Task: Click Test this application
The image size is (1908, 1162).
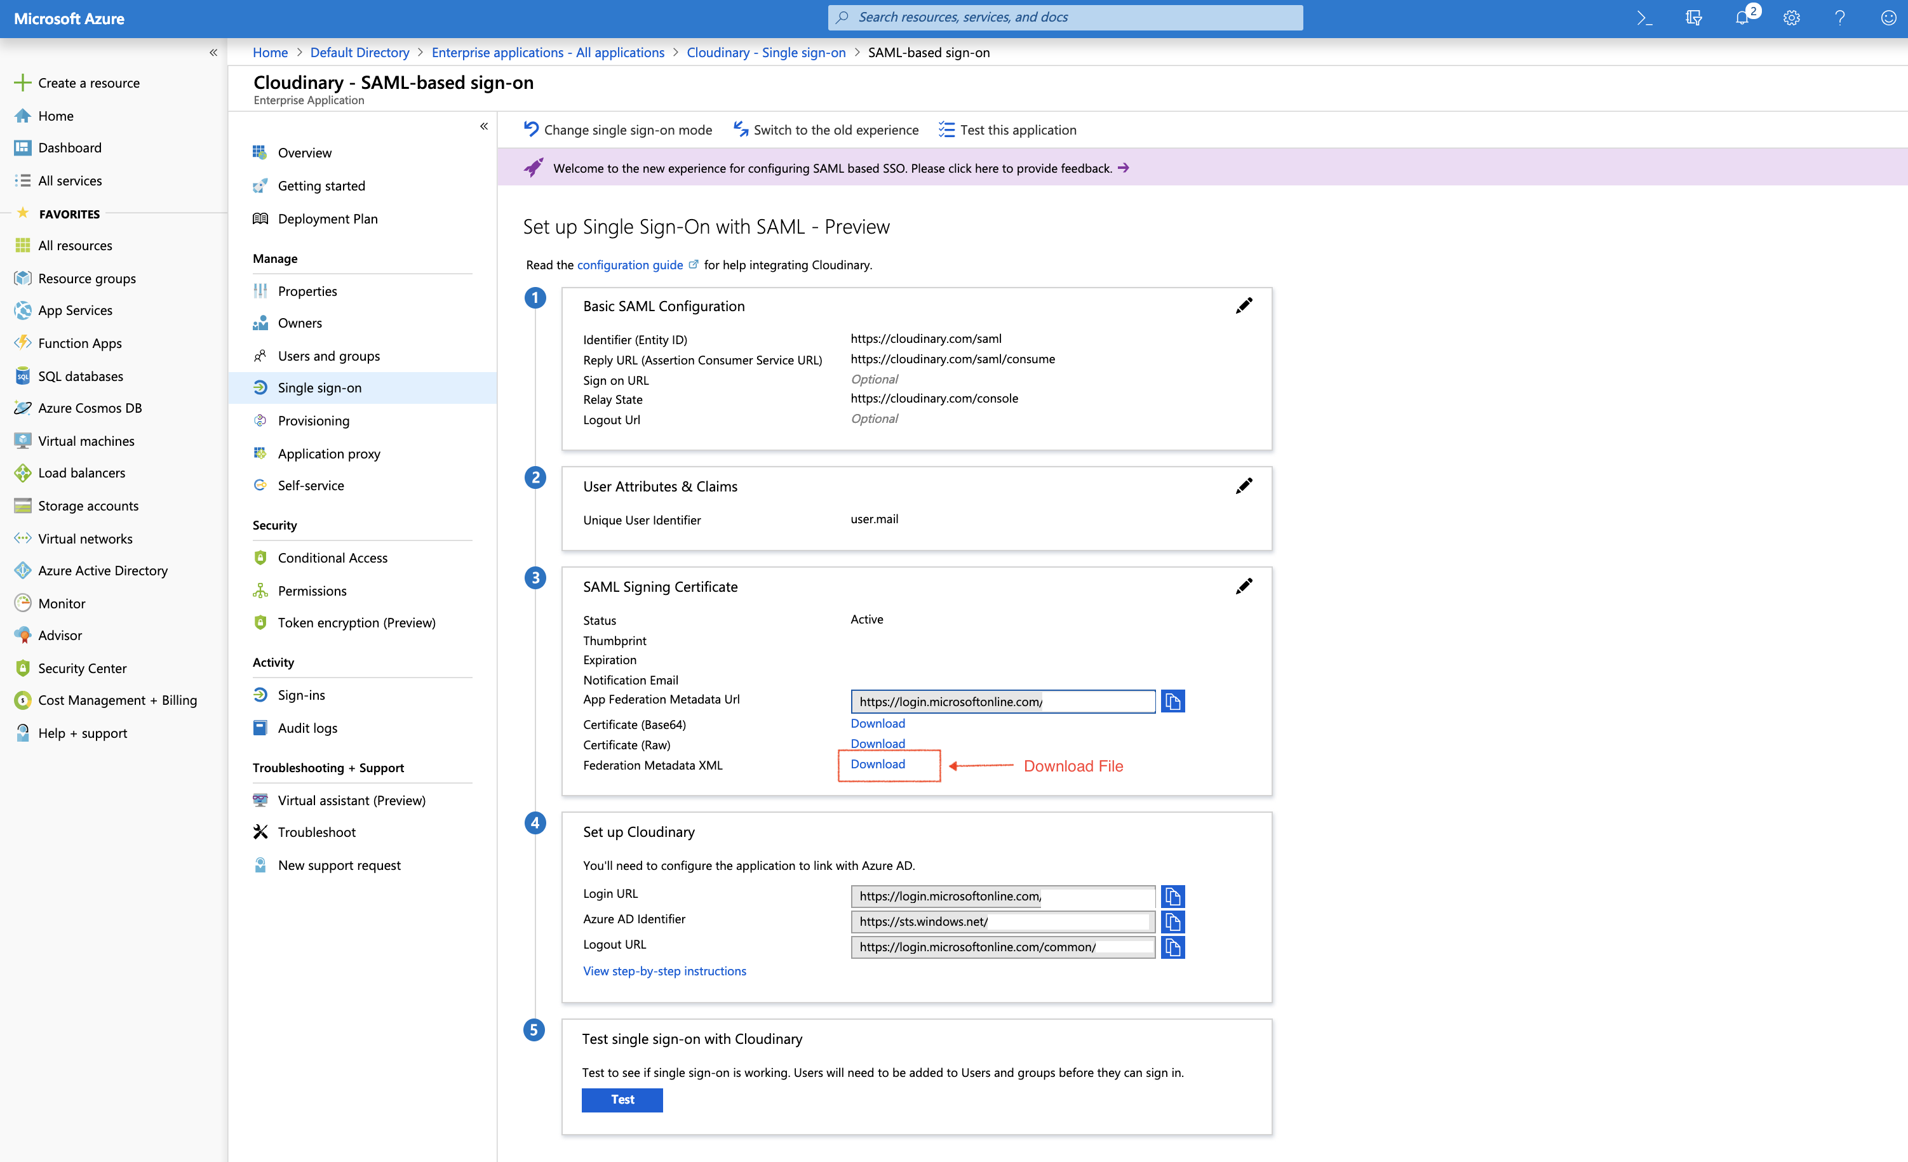Action: coord(1007,130)
